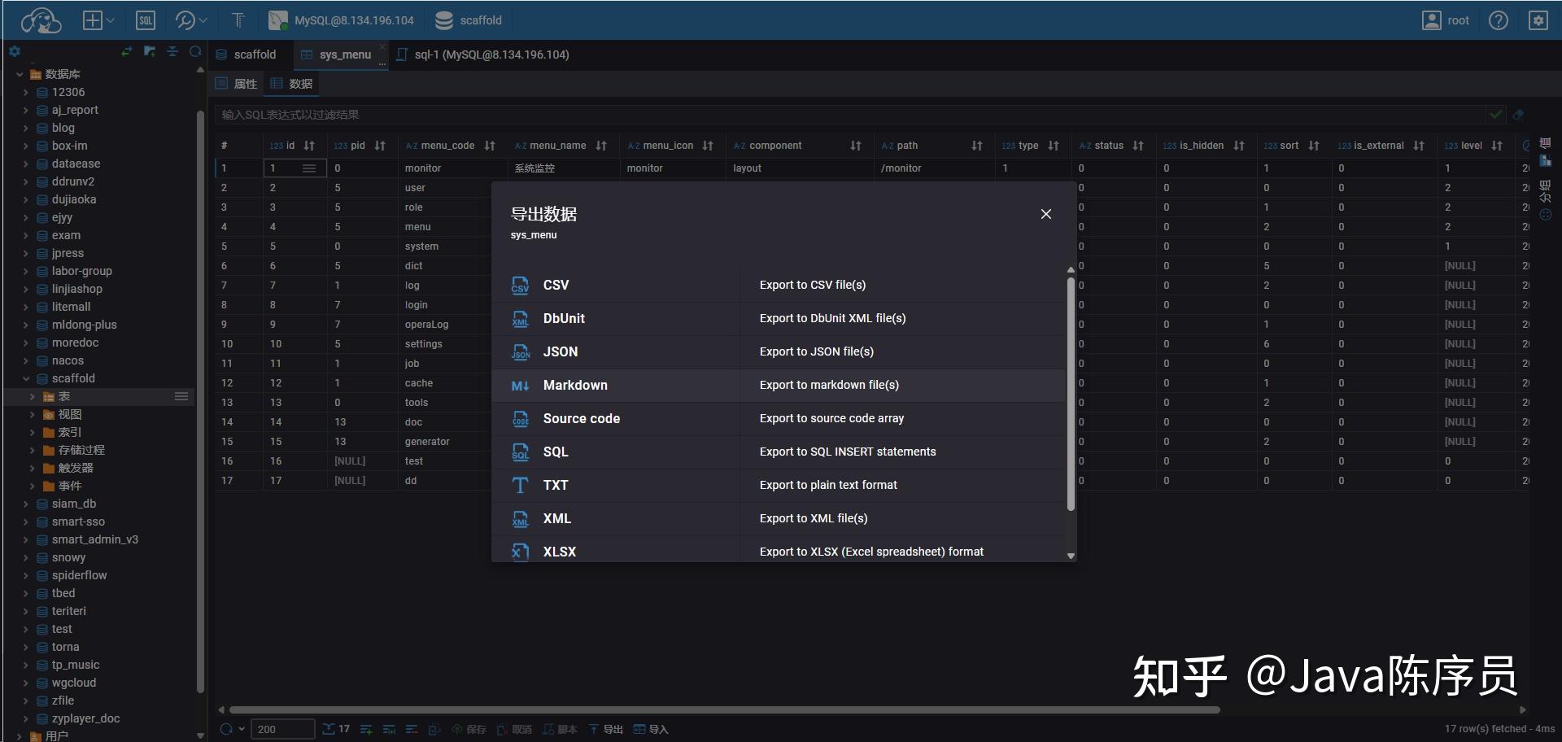Collapse the 数据库 root tree node

[20, 74]
